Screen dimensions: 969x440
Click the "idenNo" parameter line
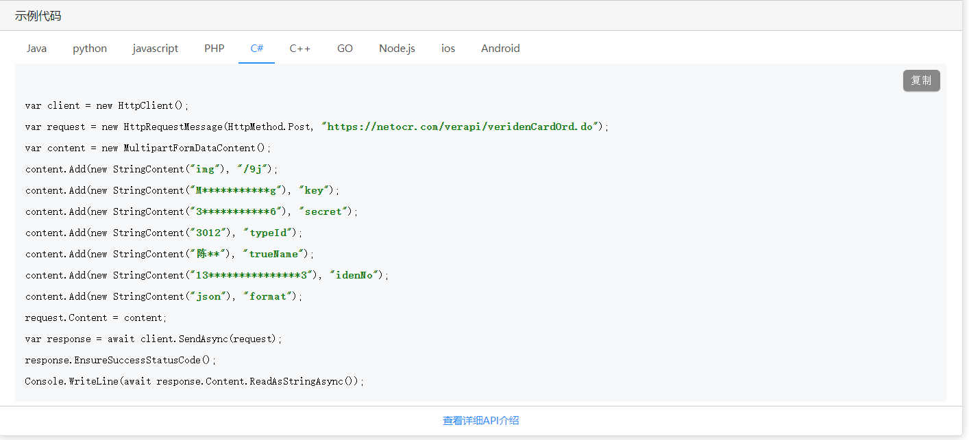click(x=207, y=275)
